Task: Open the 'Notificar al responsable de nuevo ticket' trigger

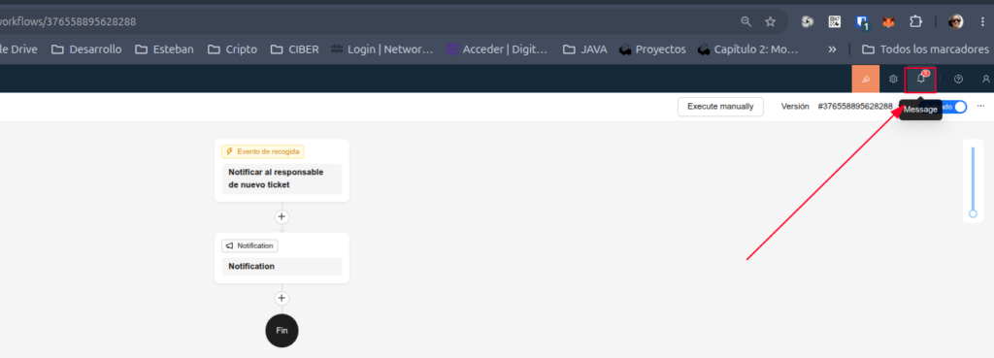Action: tap(282, 179)
